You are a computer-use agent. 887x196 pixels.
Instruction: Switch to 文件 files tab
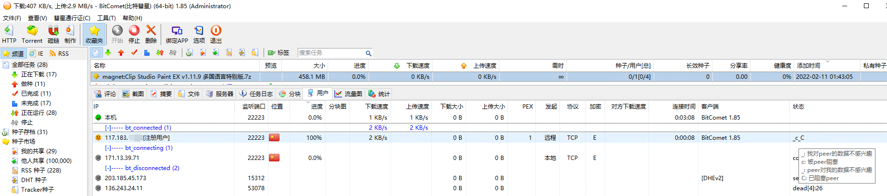[x=189, y=94]
